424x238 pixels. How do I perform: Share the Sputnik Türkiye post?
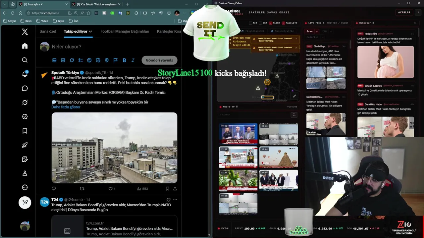175,189
